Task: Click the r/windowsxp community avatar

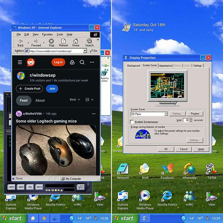Action: pyautogui.click(x=21, y=76)
